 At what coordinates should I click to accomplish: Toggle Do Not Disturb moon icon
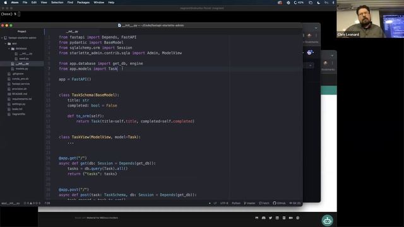(x=319, y=3)
